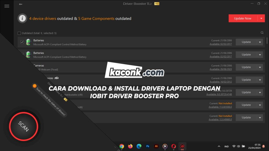Open the Available 26/06/2023 link
The height and width of the screenshot is (151, 269).
[x=221, y=69]
